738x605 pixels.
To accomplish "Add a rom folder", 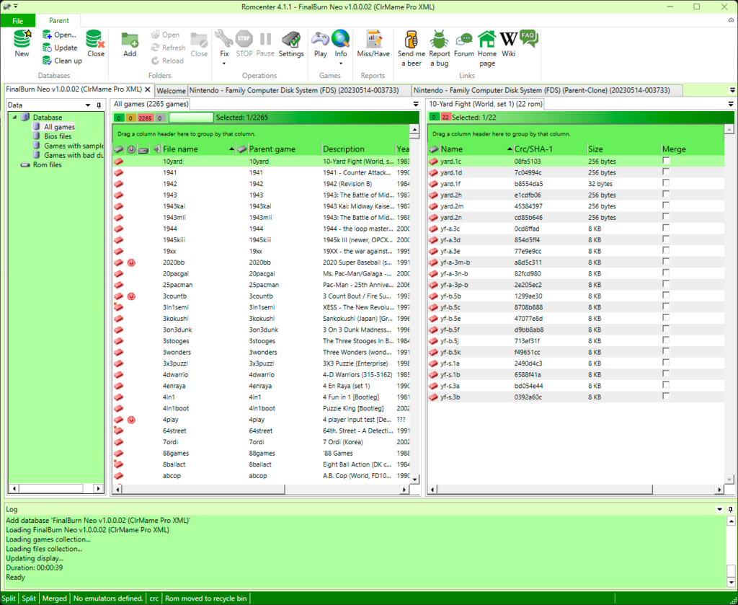I will coord(130,44).
